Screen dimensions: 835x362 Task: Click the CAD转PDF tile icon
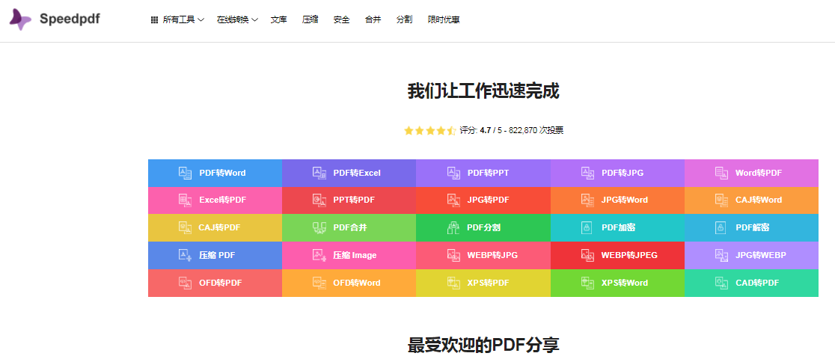coord(721,283)
